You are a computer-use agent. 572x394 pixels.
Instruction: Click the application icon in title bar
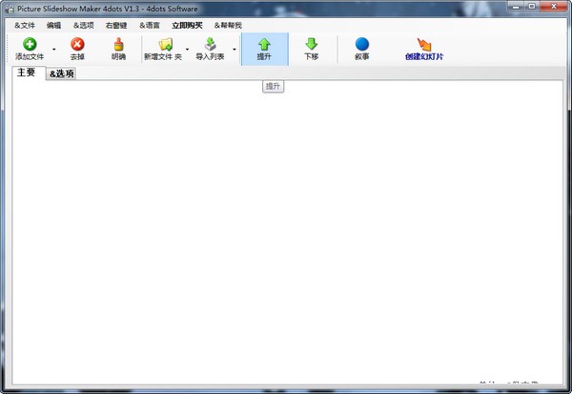click(x=10, y=9)
